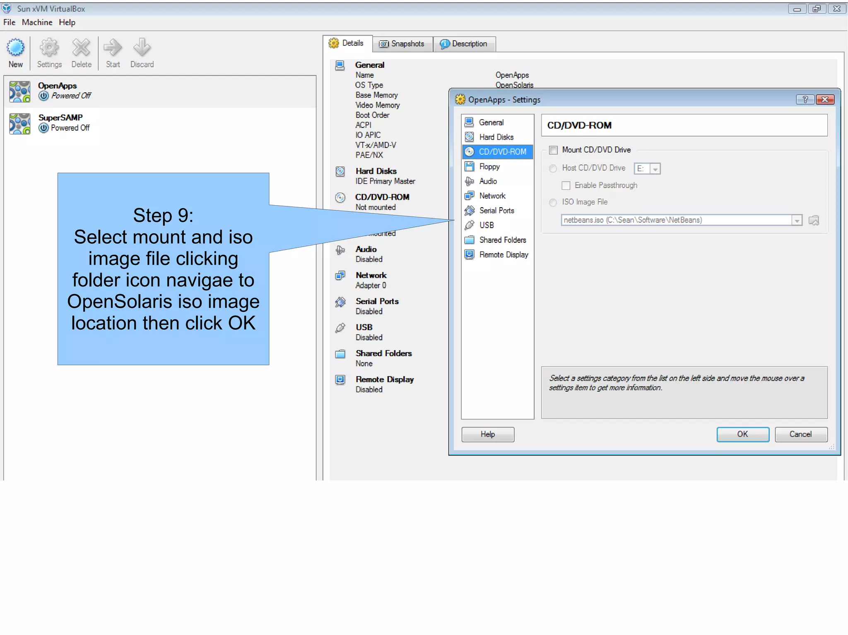The width and height of the screenshot is (848, 635).
Task: Select Floppy in settings category list
Action: 497,167
